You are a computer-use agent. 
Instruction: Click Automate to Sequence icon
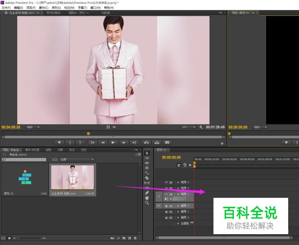pos(112,238)
